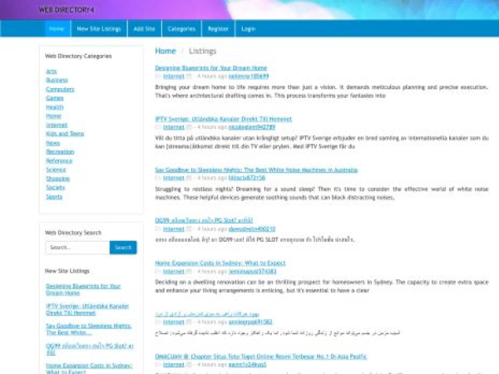Click the calendar icon under the Sleepless Nights listing

tap(189, 178)
